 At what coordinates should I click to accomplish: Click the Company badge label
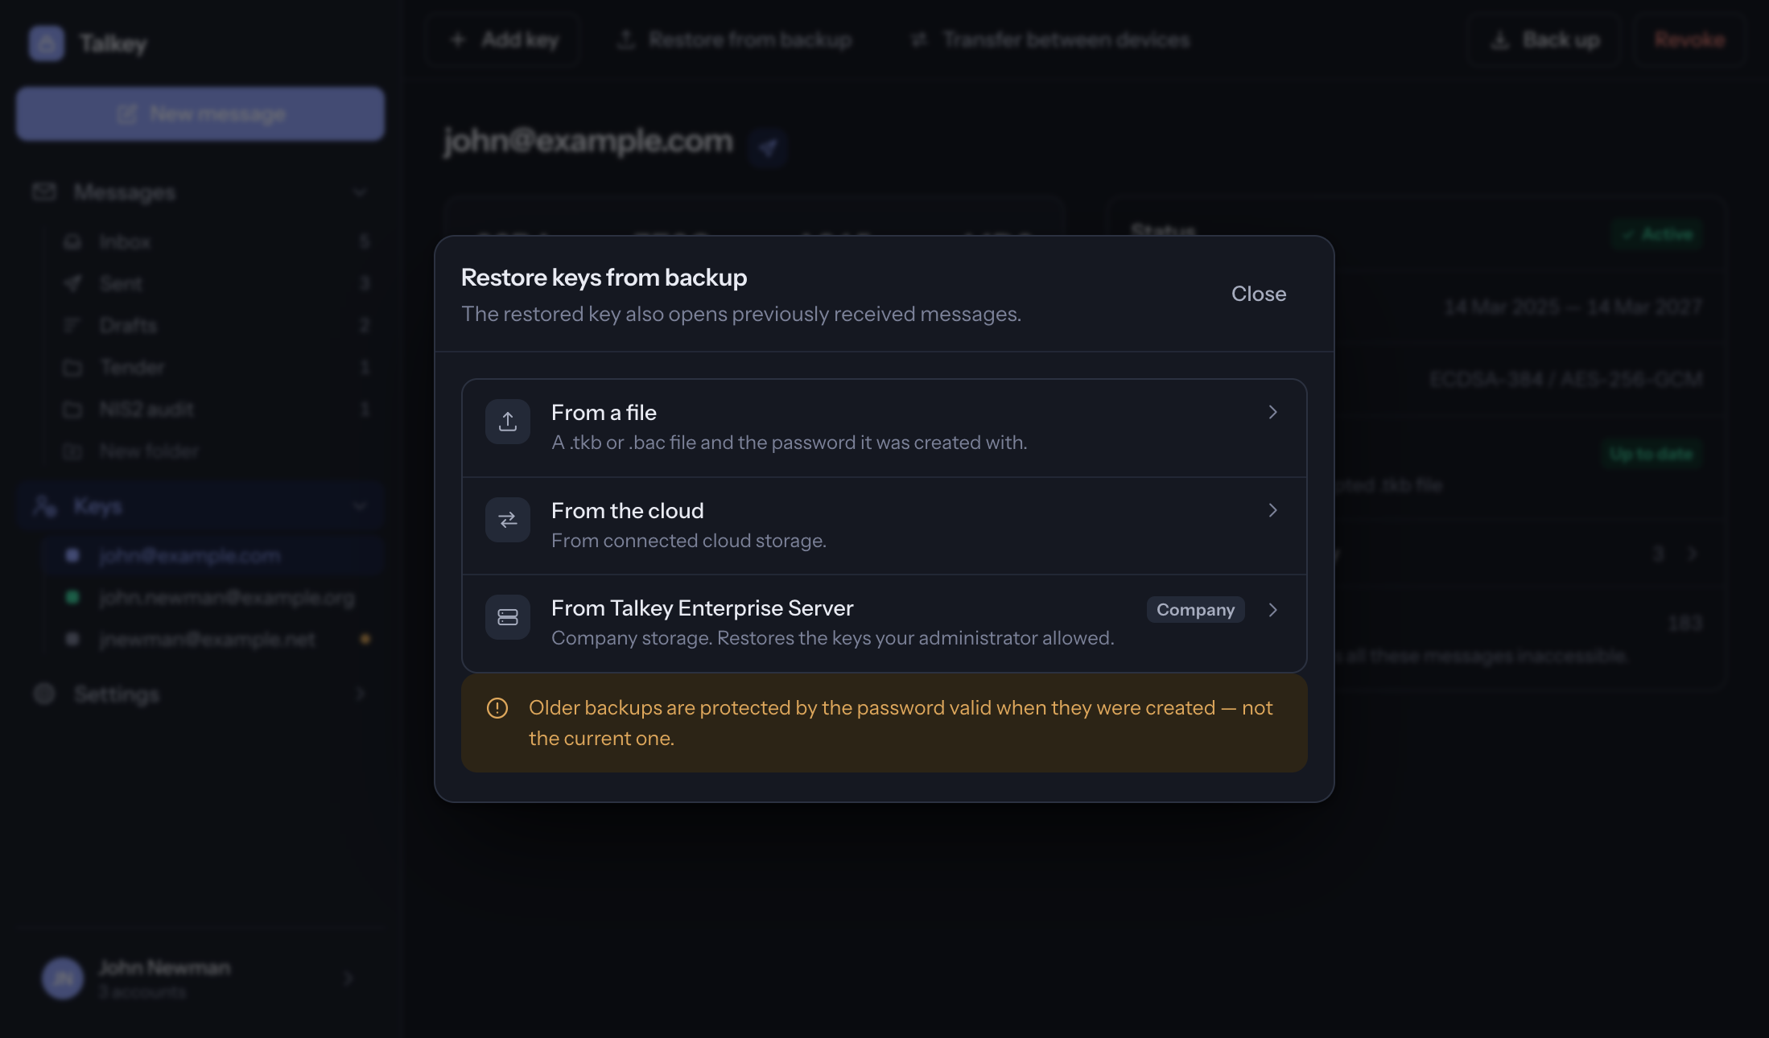(x=1196, y=610)
